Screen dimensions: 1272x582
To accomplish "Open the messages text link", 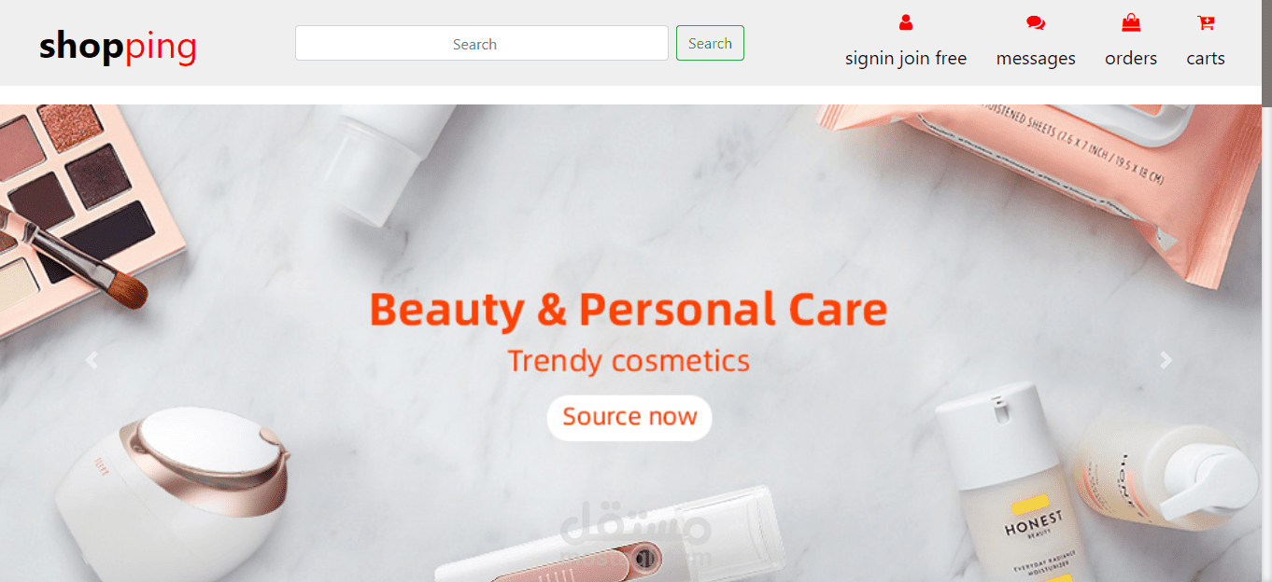I will [x=1036, y=58].
